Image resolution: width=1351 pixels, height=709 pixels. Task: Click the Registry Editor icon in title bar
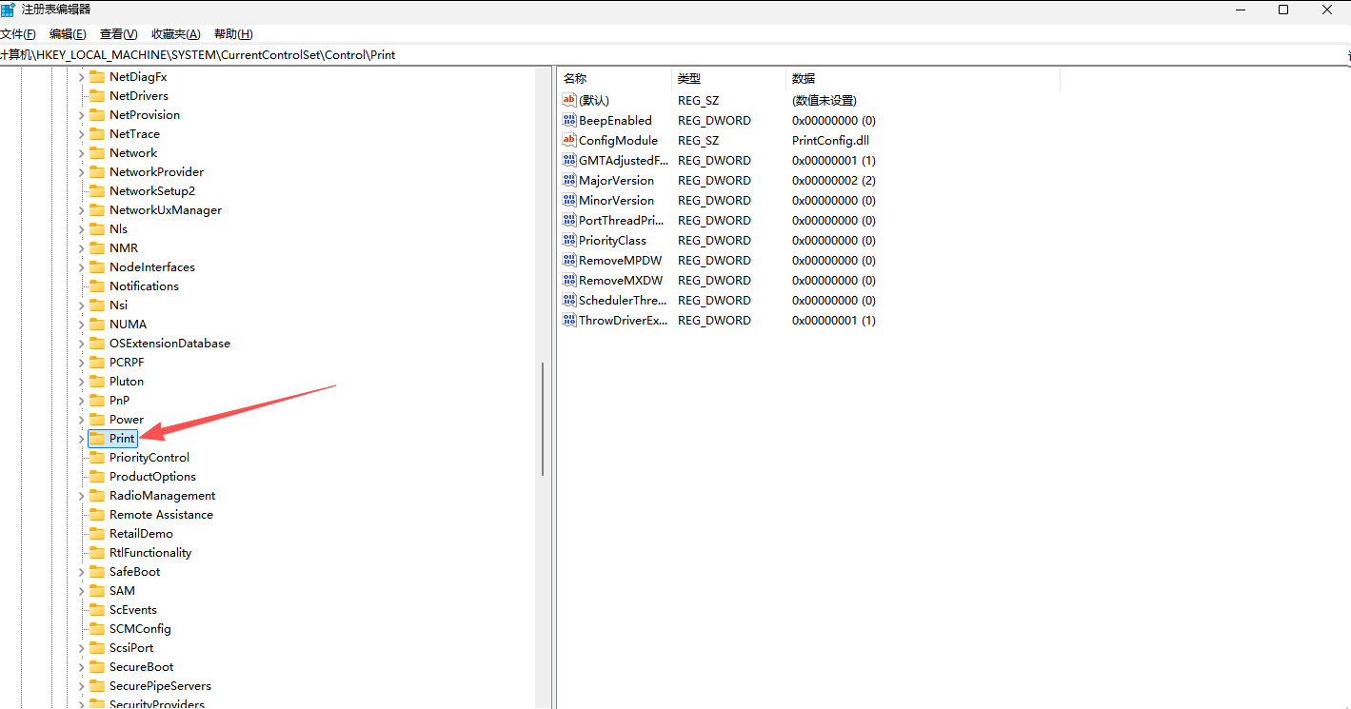[x=10, y=10]
